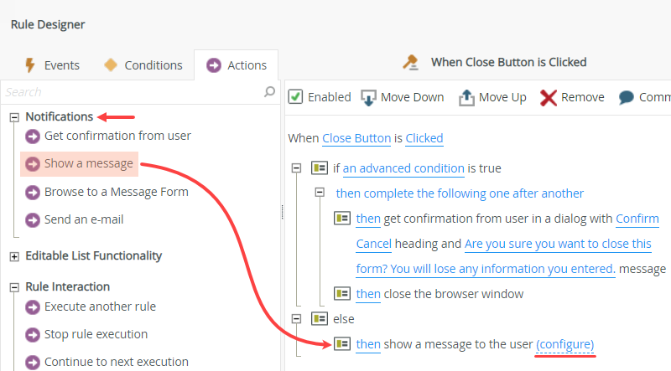Image resolution: width=671 pixels, height=371 pixels.
Task: Click the Move Down arrow icon
Action: point(368,97)
